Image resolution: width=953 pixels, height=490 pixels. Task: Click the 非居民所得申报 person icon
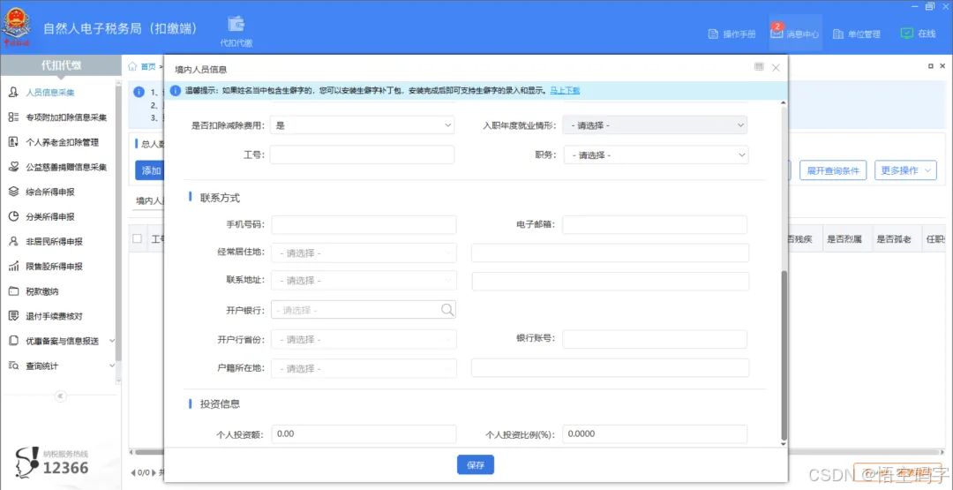(13, 241)
